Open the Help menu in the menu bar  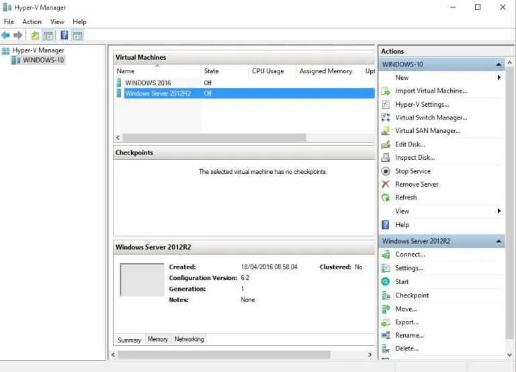coord(79,21)
